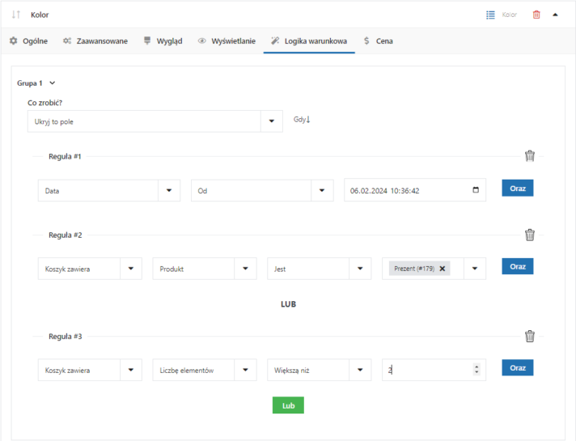Delete Reguła #3 with trash icon

(x=529, y=336)
